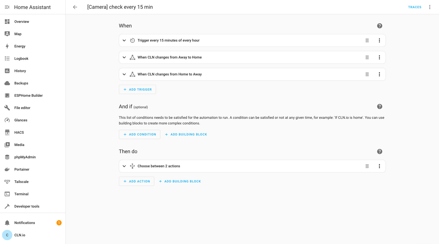
Task: Open TRACES for this automation
Action: pos(415,7)
